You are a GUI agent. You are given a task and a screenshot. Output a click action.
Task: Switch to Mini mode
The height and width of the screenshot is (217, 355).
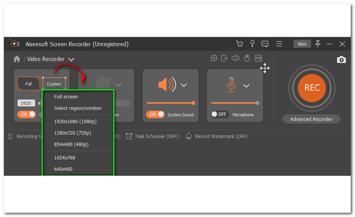(x=302, y=44)
